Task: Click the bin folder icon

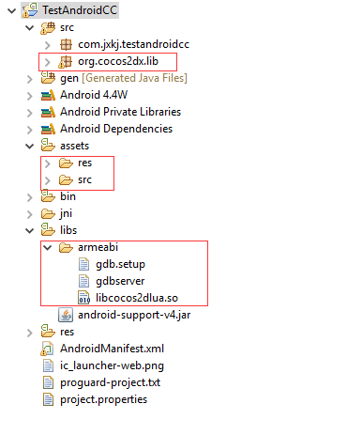Action: (48, 196)
